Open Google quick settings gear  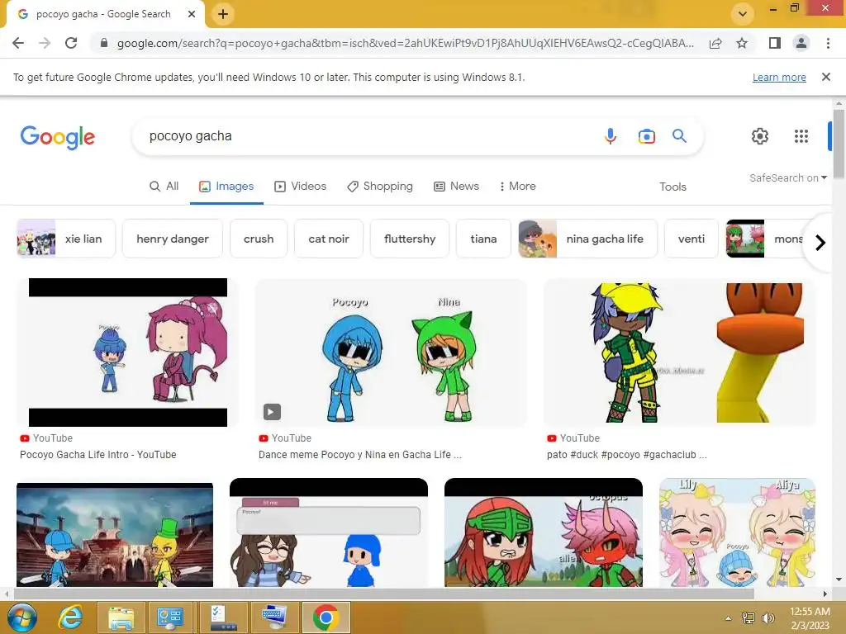pyautogui.click(x=760, y=136)
